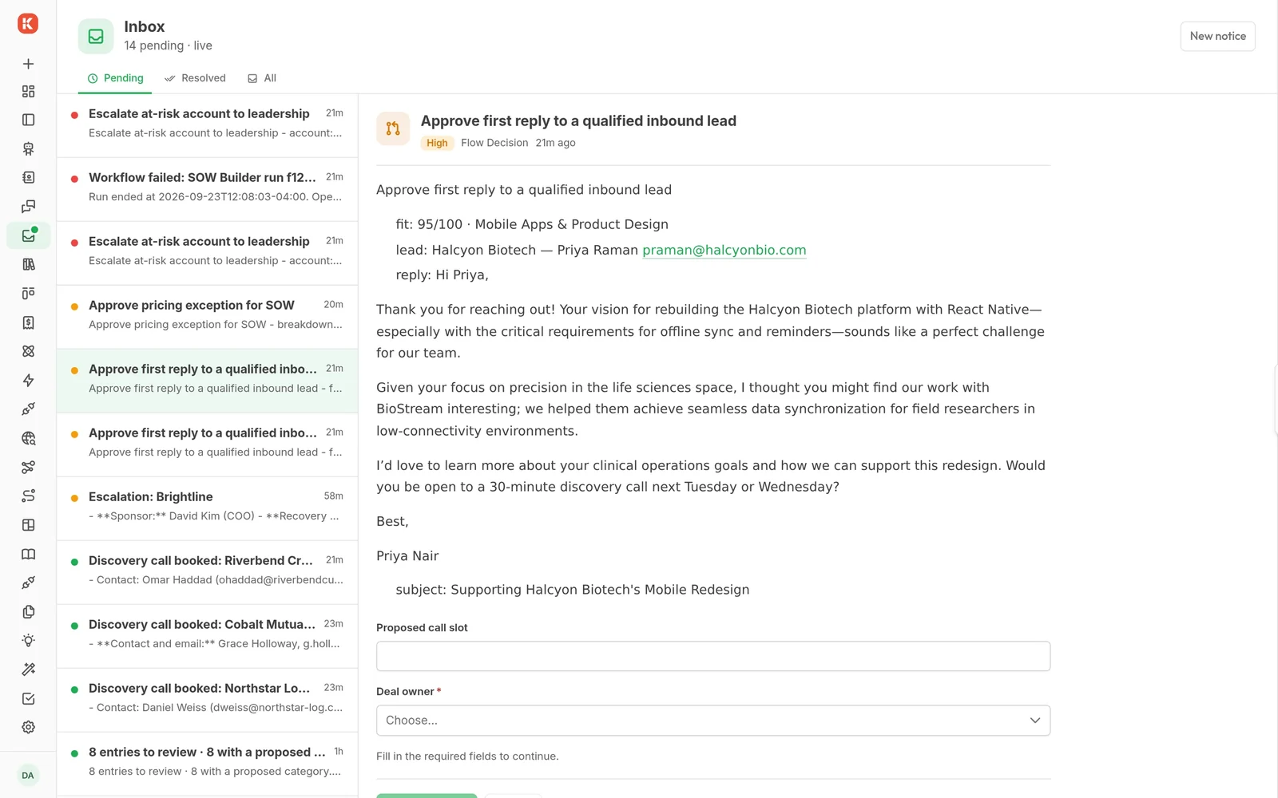Open the connected nodes workflow icon
The width and height of the screenshot is (1278, 798).
(28, 467)
